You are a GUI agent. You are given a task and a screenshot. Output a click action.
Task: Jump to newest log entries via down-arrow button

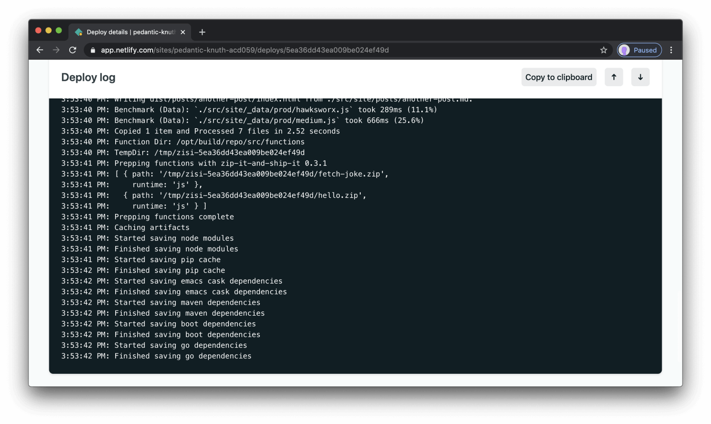point(640,77)
